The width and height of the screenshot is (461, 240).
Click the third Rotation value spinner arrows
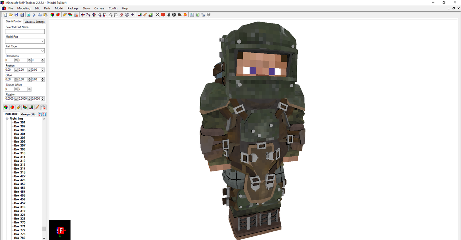(43, 99)
